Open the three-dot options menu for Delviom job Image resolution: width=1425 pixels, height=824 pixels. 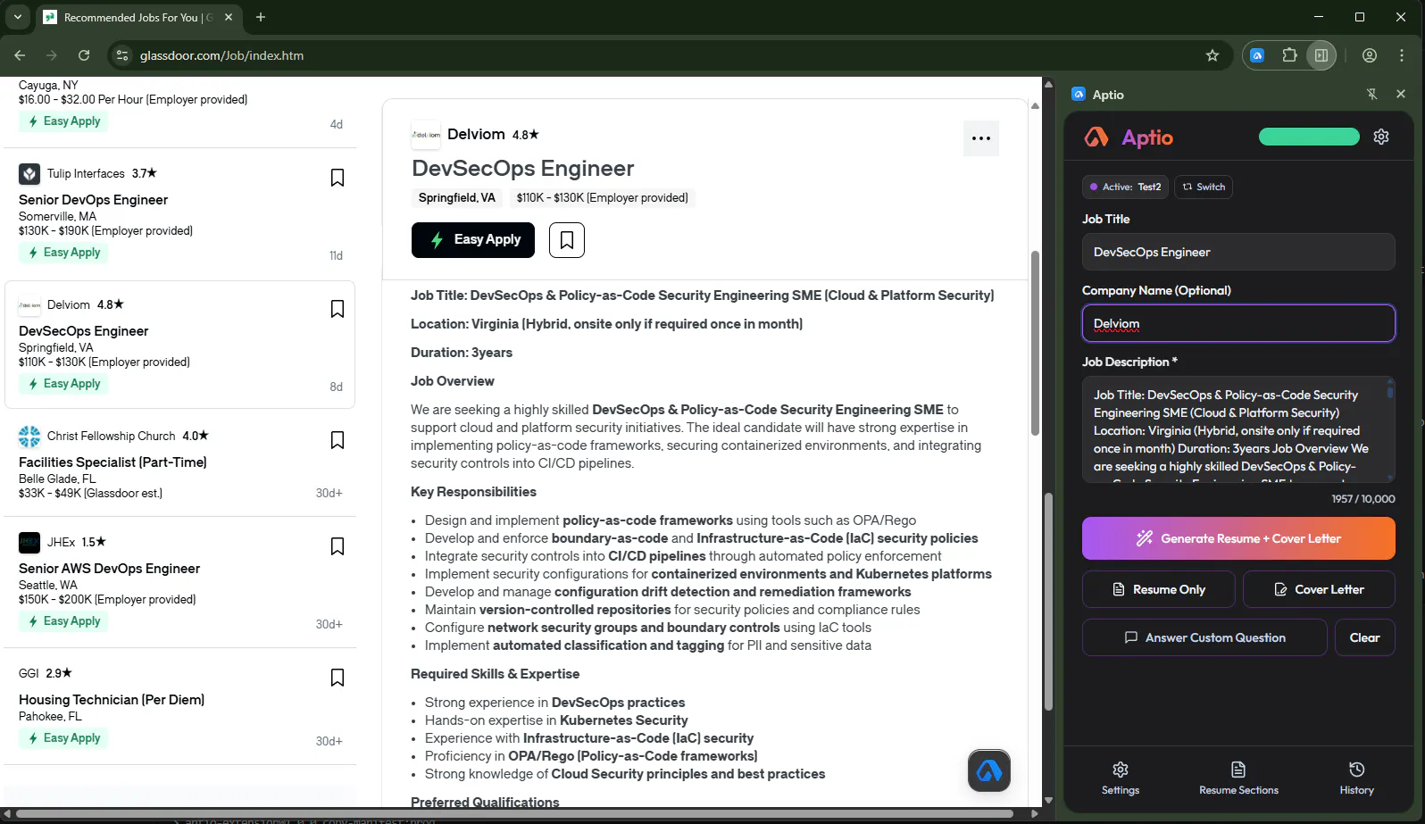981,138
